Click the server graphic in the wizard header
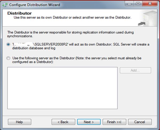The image size is (160, 130). (x=147, y=18)
